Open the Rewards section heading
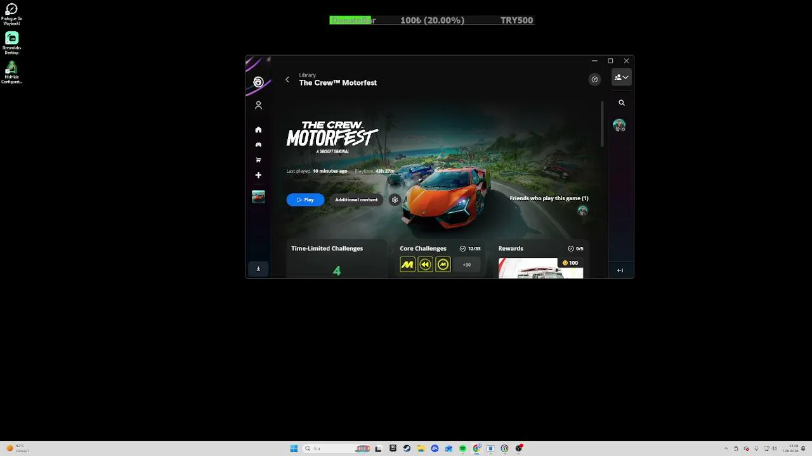This screenshot has height=456, width=812. point(511,248)
